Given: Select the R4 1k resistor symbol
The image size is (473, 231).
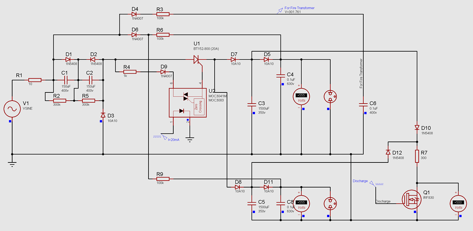Looking at the screenshot, I should (129, 72).
